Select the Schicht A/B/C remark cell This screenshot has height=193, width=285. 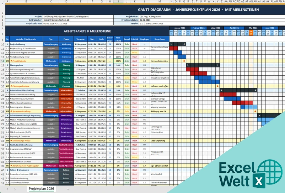[160, 174]
